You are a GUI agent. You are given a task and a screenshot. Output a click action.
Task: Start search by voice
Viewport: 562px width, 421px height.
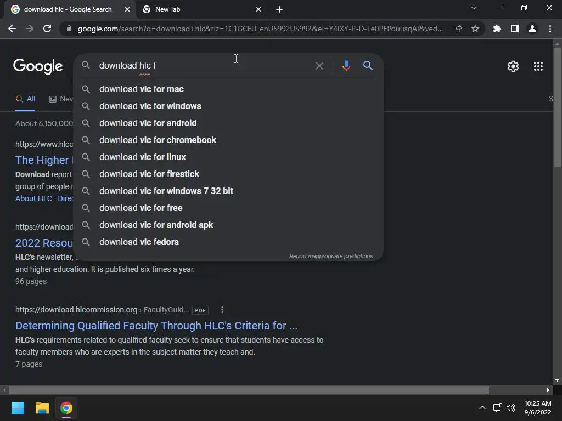click(x=346, y=66)
